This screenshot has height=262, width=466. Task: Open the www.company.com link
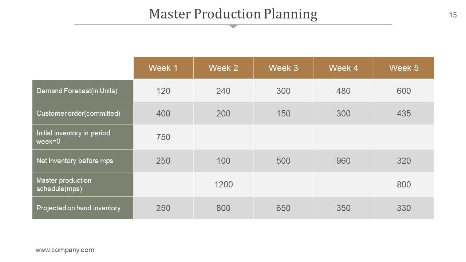pyautogui.click(x=65, y=250)
